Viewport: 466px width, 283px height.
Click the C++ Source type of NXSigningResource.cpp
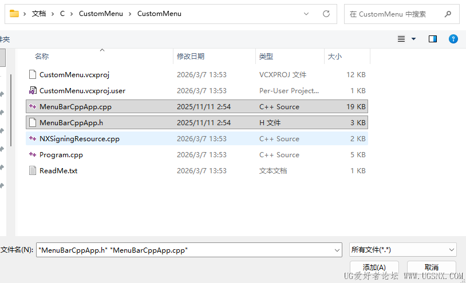279,139
